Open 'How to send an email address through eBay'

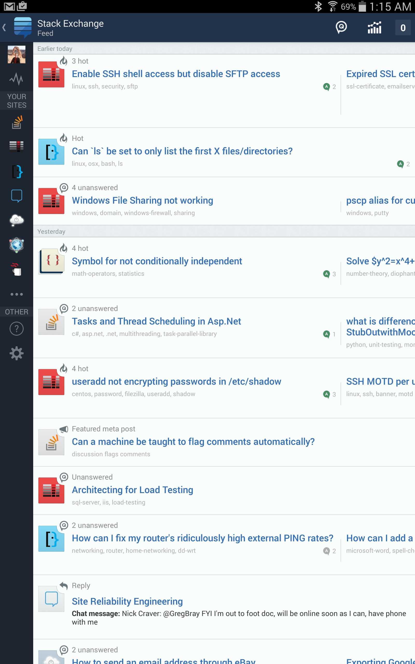pos(164,661)
